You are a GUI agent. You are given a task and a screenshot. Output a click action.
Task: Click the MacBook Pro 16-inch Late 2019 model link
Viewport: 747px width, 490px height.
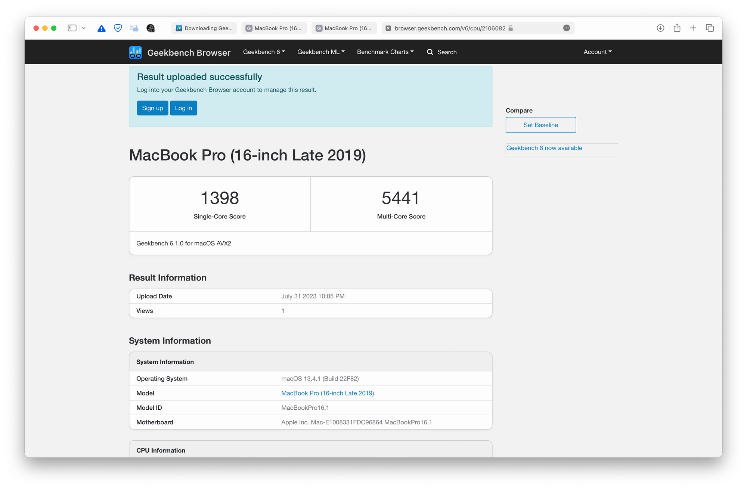[328, 393]
